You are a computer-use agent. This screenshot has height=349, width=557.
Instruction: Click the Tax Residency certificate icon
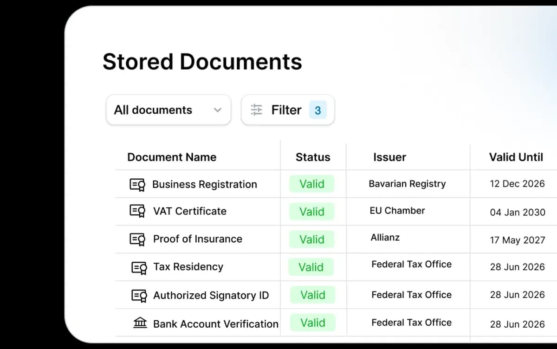click(x=139, y=267)
